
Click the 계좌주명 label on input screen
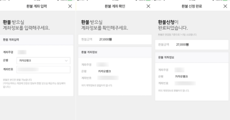point(8,52)
